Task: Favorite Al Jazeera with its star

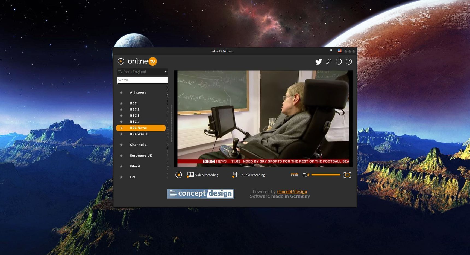Action: pos(121,92)
